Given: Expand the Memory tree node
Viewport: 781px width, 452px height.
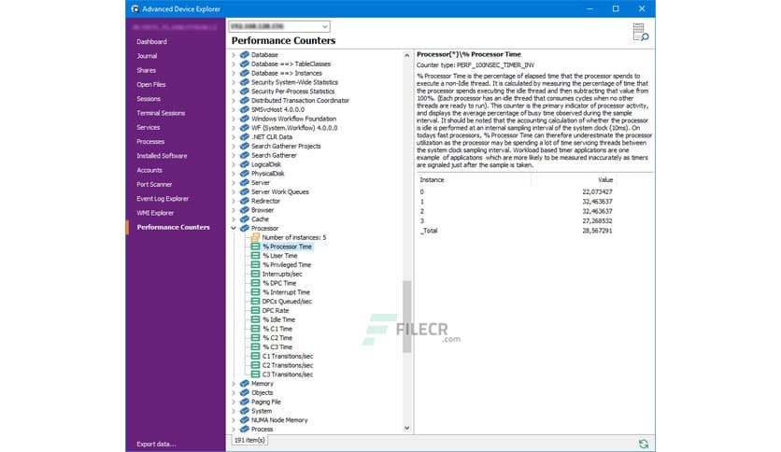Looking at the screenshot, I should tap(234, 383).
